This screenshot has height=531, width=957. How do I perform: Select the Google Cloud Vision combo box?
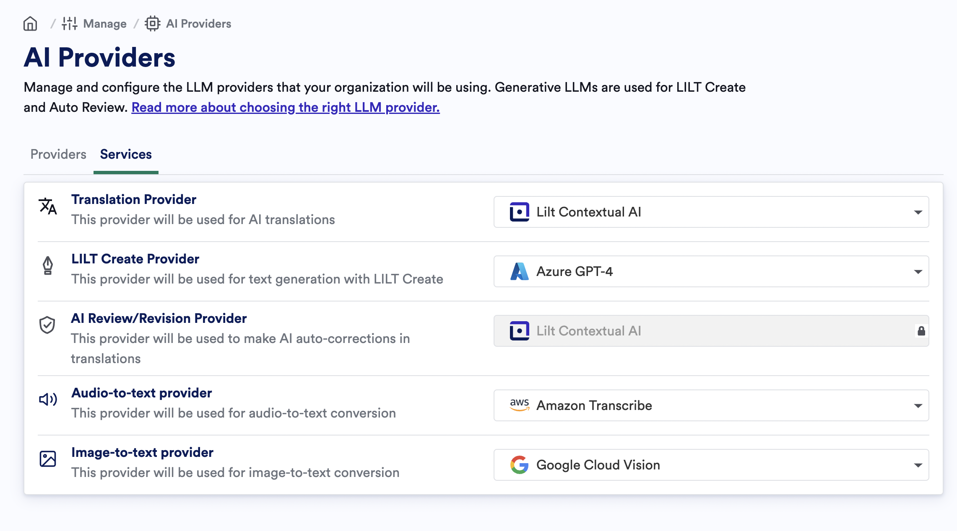click(711, 465)
